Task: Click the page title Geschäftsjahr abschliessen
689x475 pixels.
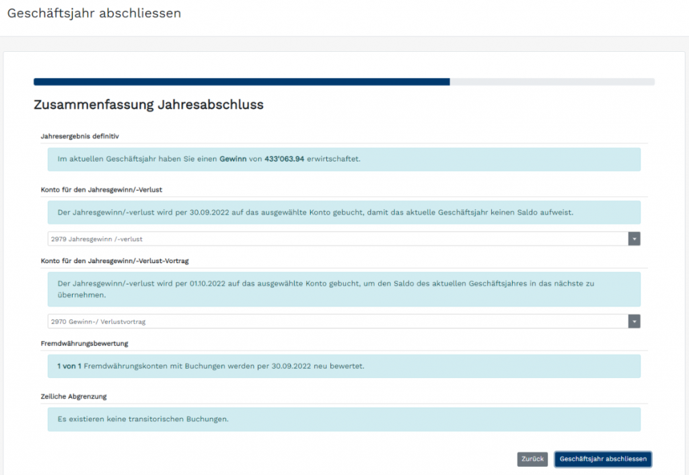Action: [94, 13]
